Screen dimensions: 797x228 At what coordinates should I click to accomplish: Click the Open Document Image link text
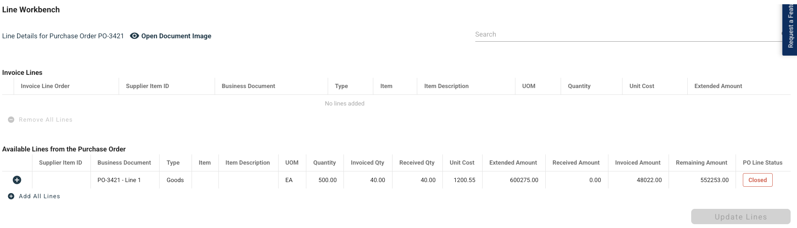click(176, 36)
